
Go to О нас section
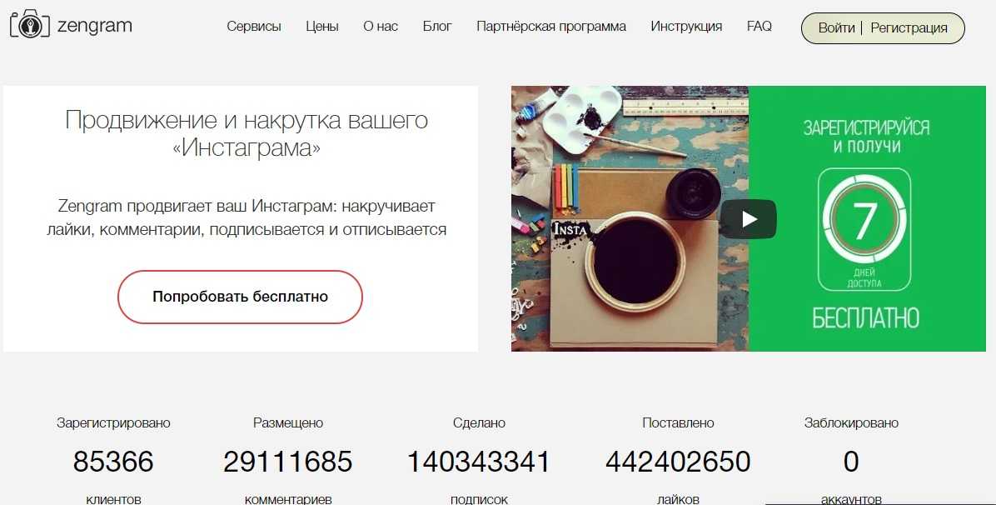(x=381, y=27)
